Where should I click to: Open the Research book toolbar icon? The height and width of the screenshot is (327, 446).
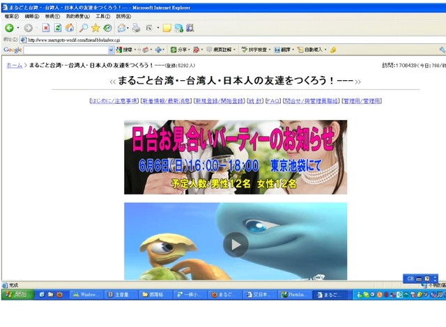tap(190, 28)
